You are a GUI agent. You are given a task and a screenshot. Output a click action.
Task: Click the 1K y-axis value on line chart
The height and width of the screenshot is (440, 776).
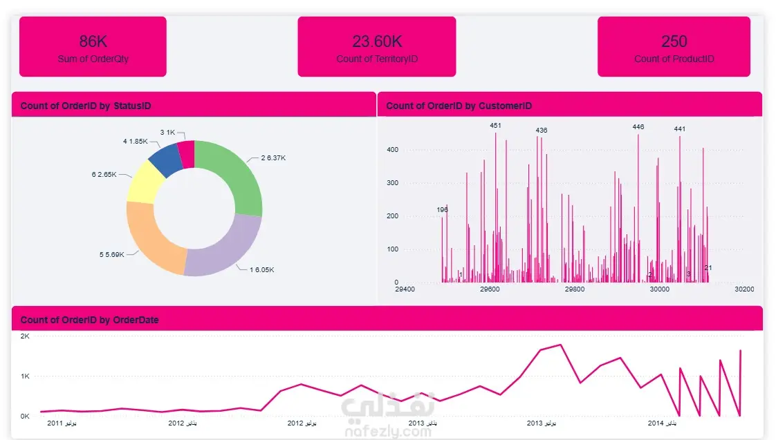coord(25,376)
